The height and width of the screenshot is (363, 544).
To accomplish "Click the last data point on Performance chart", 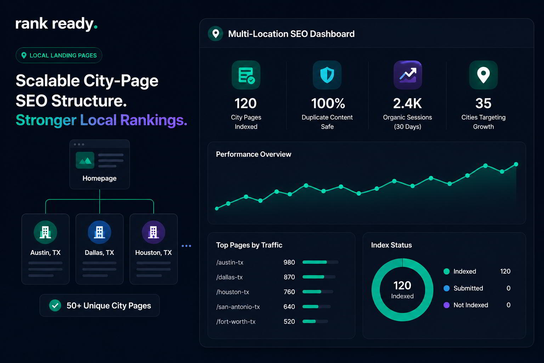I will [x=516, y=164].
